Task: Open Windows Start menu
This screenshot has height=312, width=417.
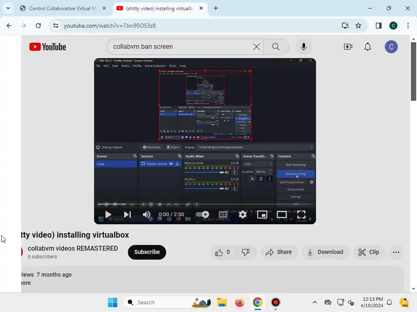Action: [x=112, y=302]
